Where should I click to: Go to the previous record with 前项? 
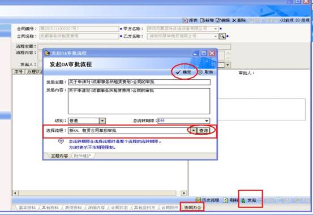287,20
